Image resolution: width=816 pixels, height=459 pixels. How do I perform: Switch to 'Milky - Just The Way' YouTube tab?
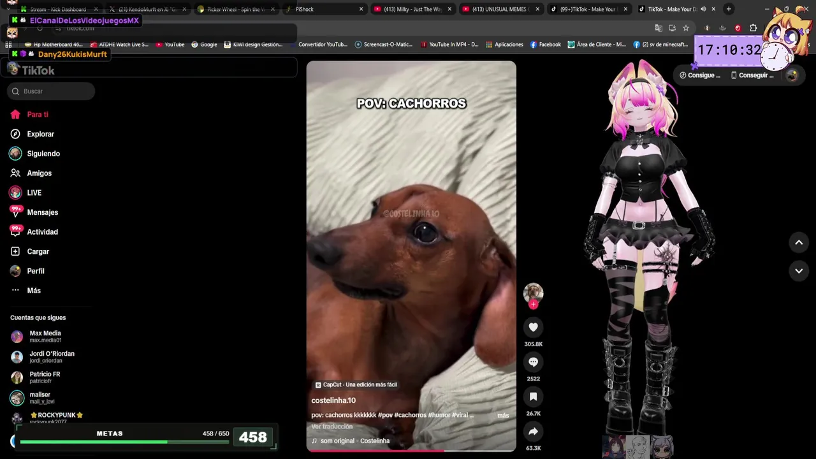point(412,9)
